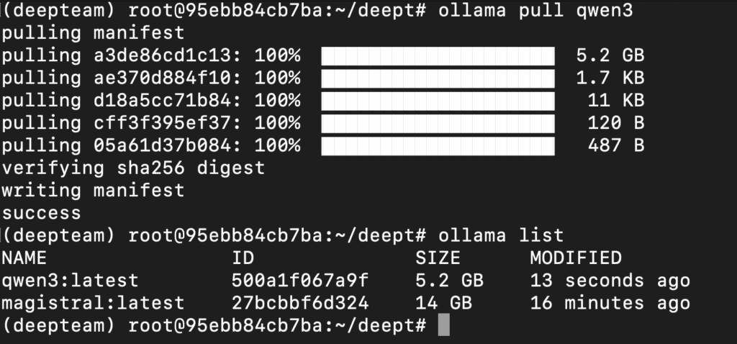Screen dimensions: 737x344
Task: Click the 'ollama list' command text
Action: [x=501, y=235]
